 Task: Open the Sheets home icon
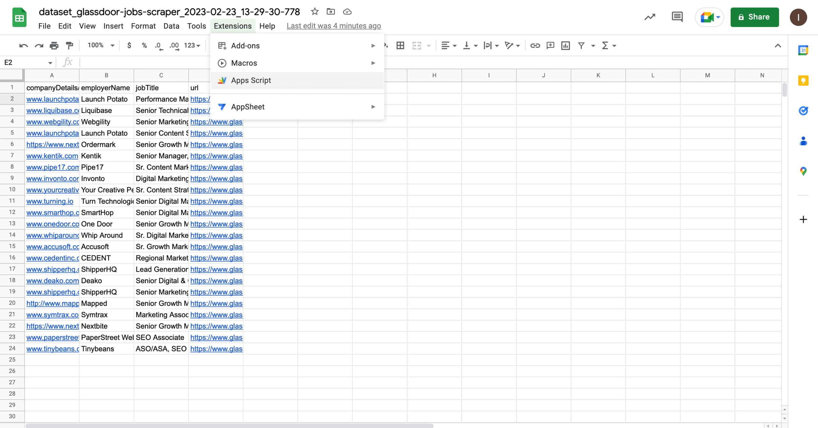[x=19, y=18]
